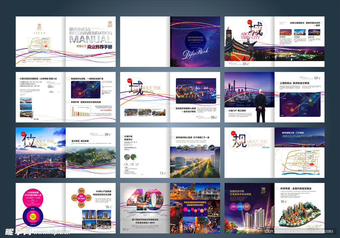
Task: Click heading 金沙新区 城北明星
Action: 80,141
